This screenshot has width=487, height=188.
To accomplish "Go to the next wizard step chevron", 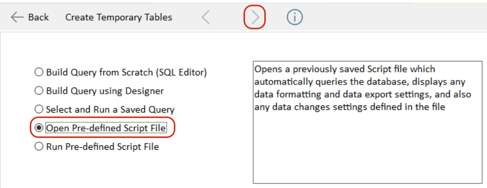I will tap(255, 17).
